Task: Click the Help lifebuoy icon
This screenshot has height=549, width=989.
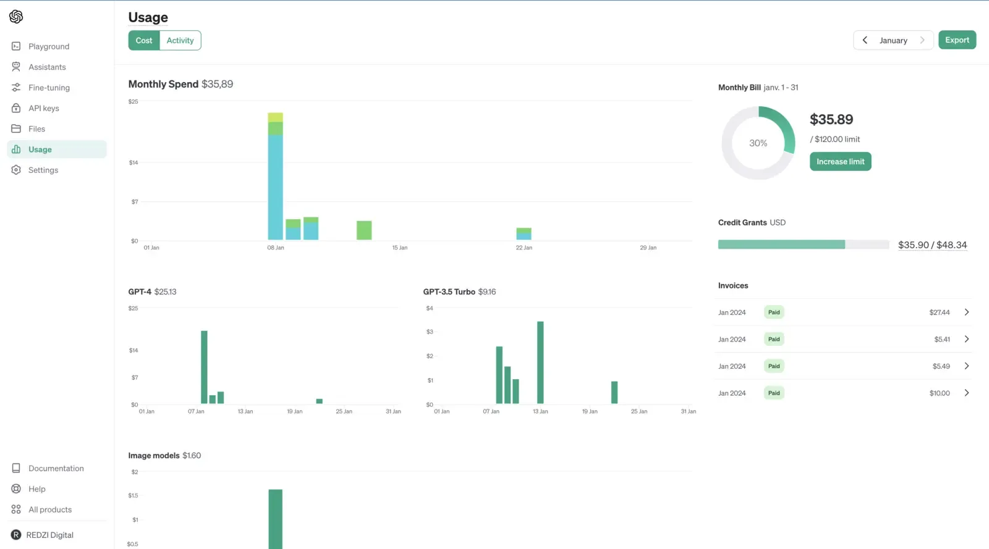Action: tap(16, 488)
